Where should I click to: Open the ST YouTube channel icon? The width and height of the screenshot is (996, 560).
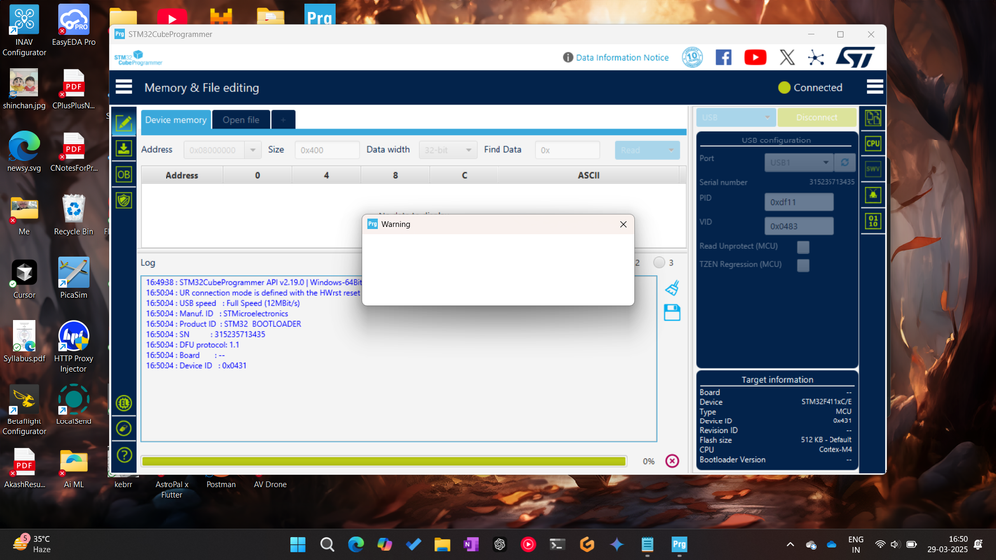pos(755,57)
